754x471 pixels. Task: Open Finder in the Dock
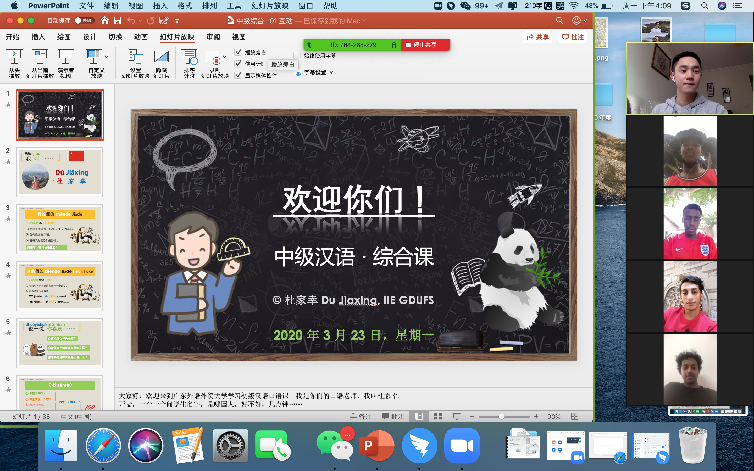(61, 445)
